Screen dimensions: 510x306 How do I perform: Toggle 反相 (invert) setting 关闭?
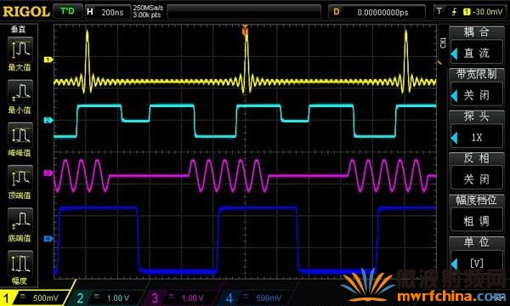476,178
